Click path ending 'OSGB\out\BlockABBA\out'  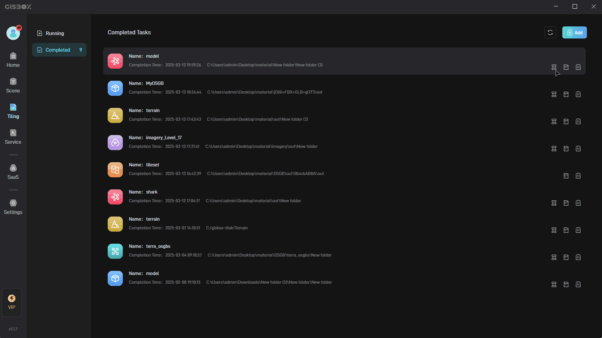266,174
